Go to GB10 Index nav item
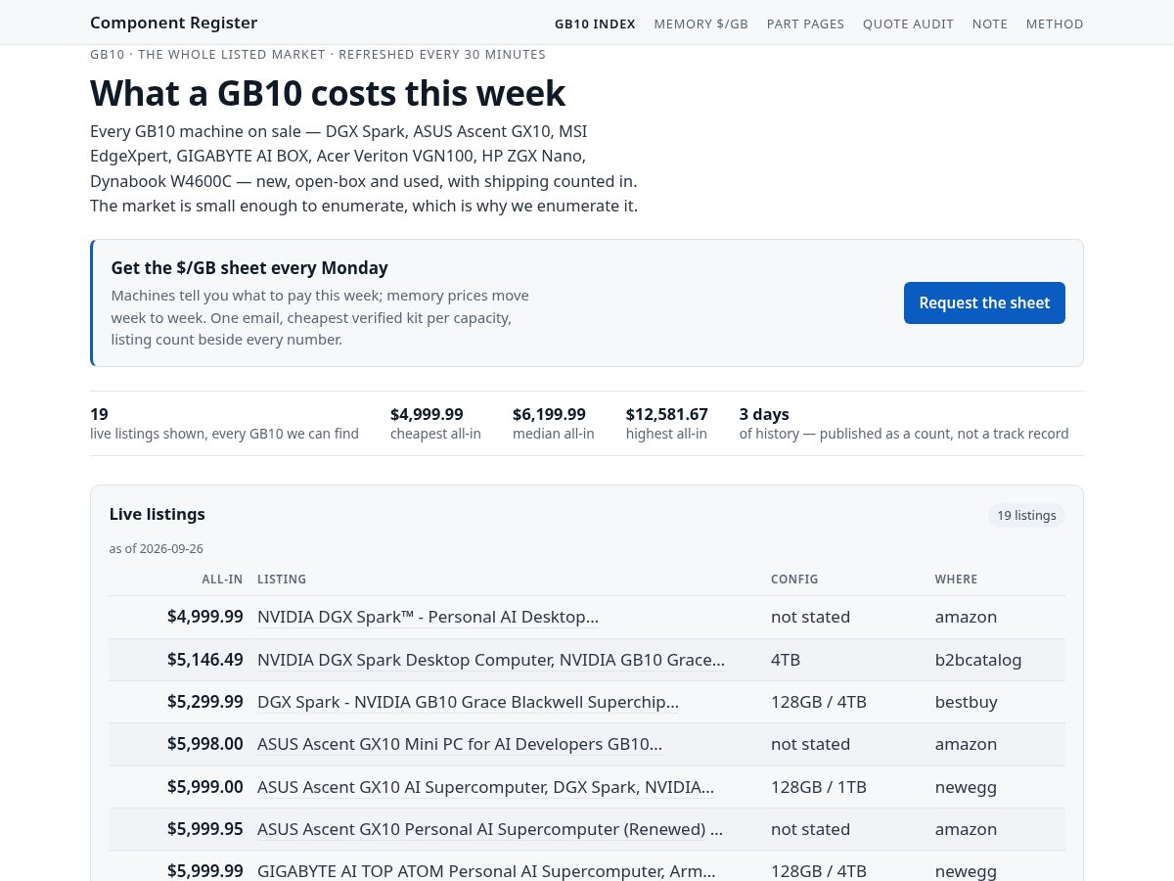This screenshot has height=881, width=1174. click(x=595, y=23)
